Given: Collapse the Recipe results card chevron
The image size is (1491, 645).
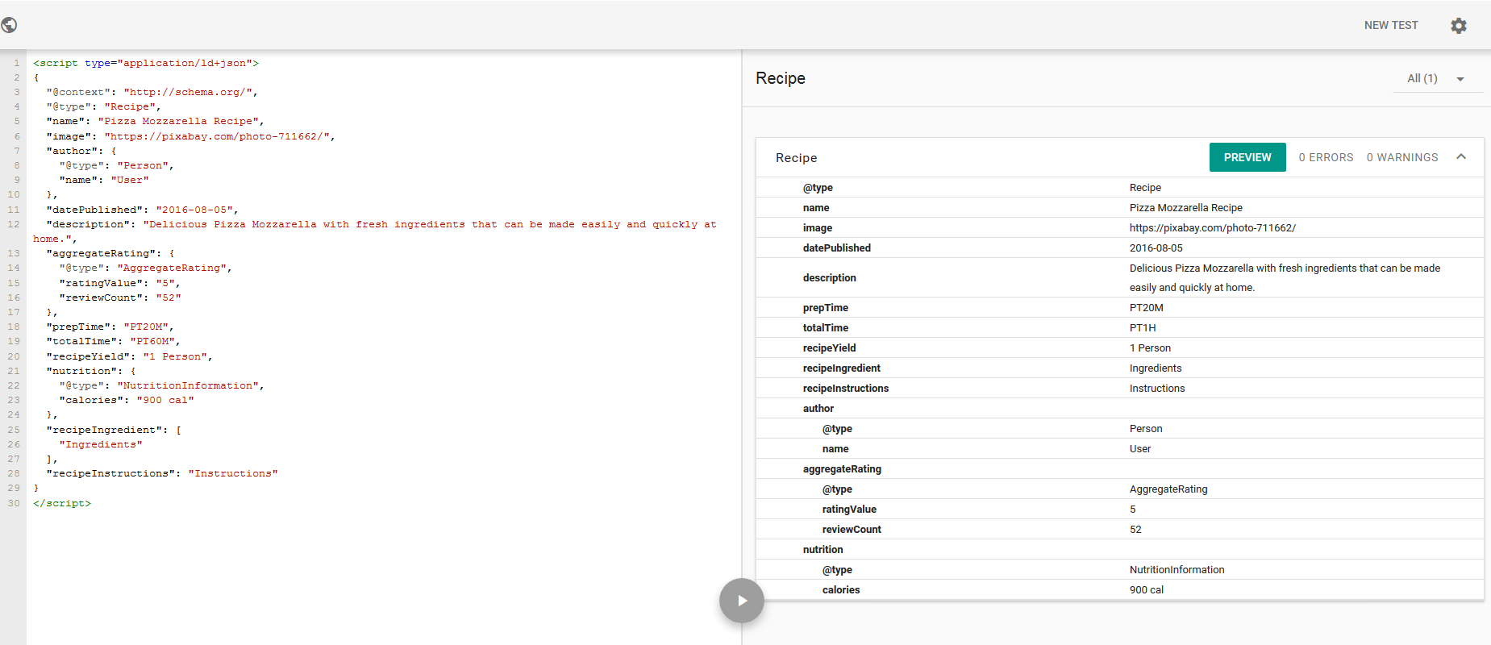Looking at the screenshot, I should coord(1461,157).
